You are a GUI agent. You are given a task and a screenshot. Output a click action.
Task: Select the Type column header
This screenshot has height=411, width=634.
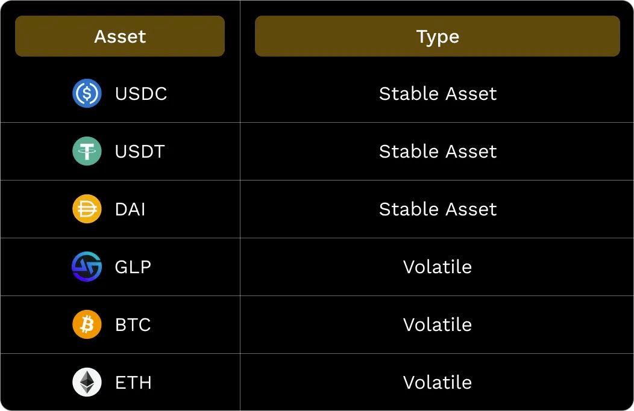click(x=438, y=36)
